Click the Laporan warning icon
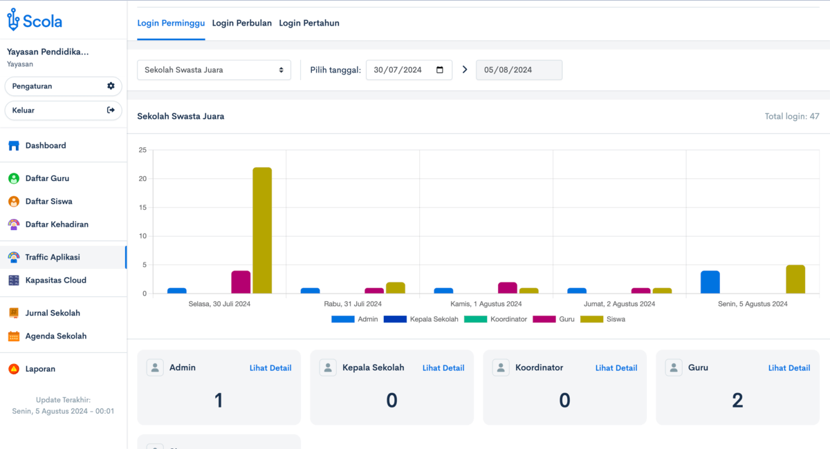 point(14,369)
